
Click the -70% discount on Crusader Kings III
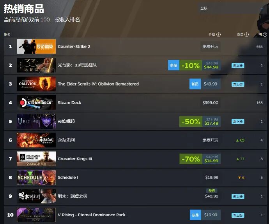coord(191,159)
